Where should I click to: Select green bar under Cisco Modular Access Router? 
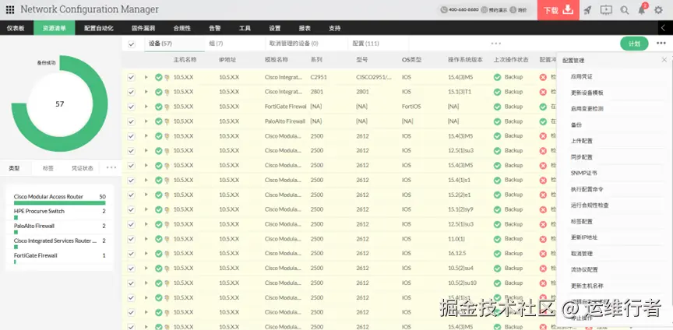pos(60,203)
